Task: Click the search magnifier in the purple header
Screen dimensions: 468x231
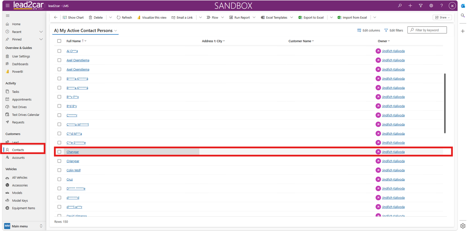Action: pos(400,6)
